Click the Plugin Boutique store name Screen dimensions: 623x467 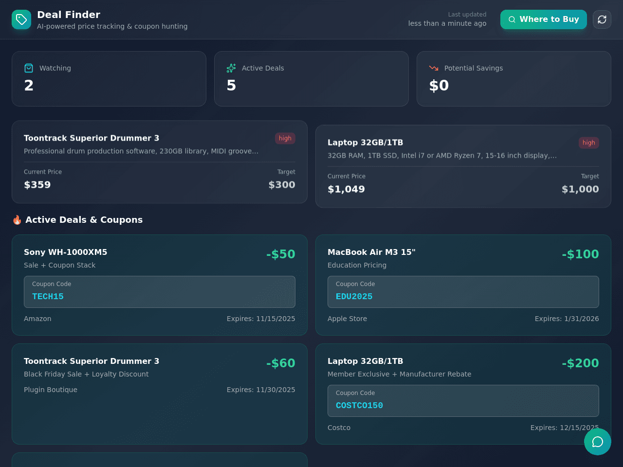[x=51, y=390]
